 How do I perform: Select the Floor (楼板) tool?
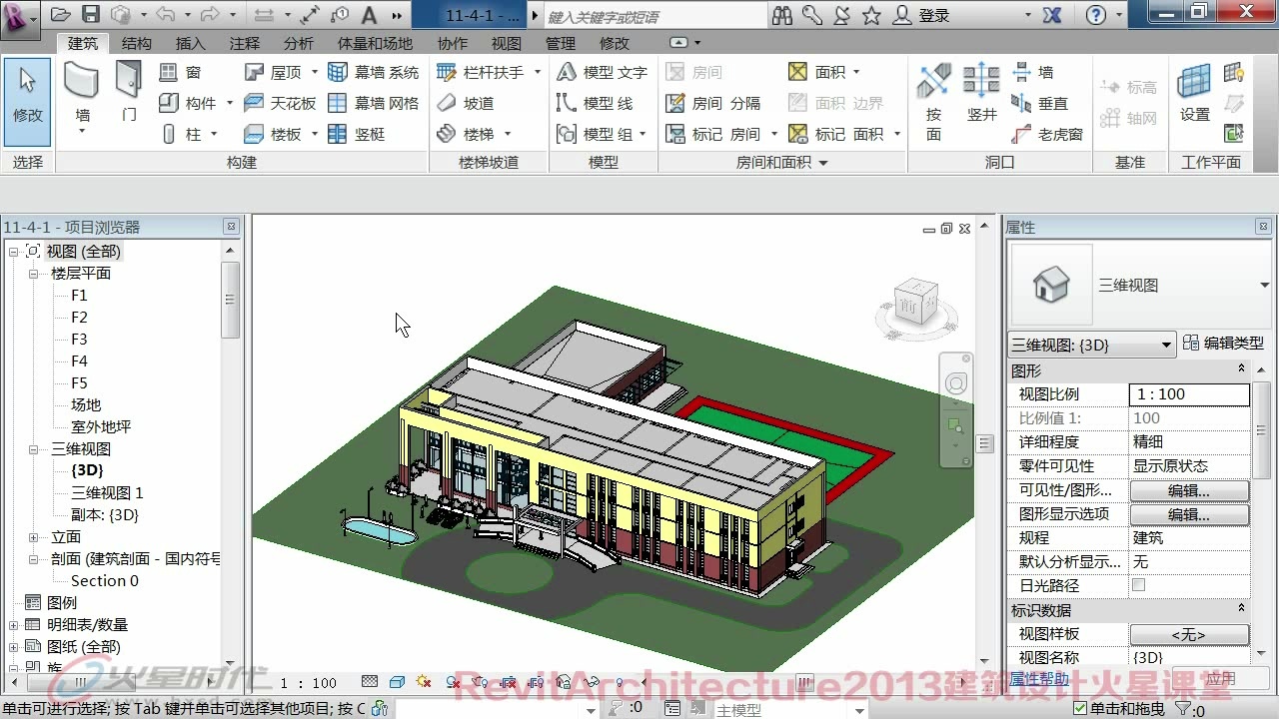274,134
